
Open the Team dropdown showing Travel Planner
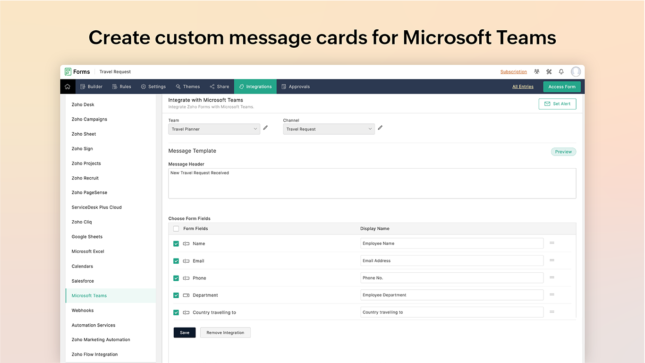[x=214, y=129]
